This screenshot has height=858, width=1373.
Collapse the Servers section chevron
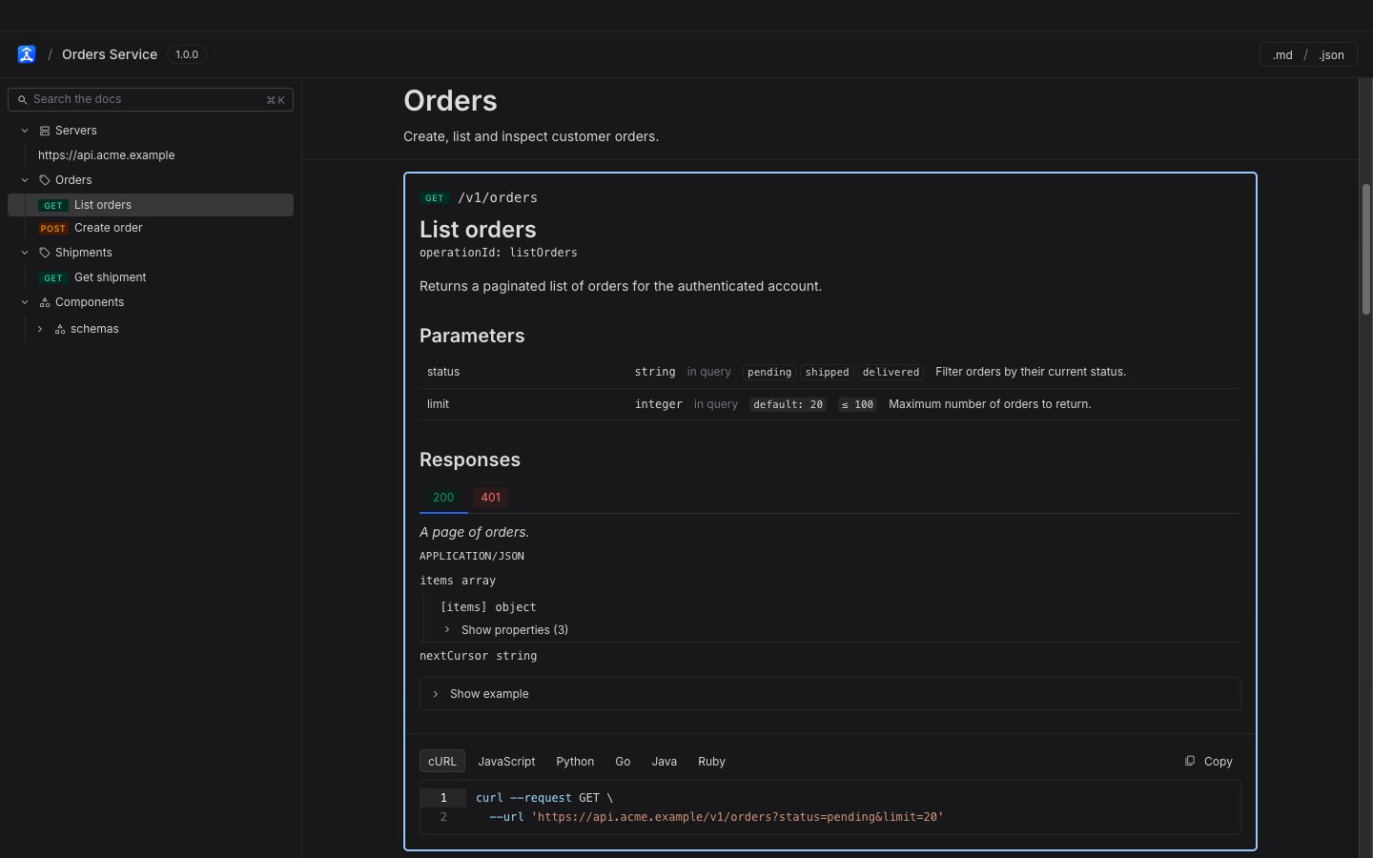(25, 131)
